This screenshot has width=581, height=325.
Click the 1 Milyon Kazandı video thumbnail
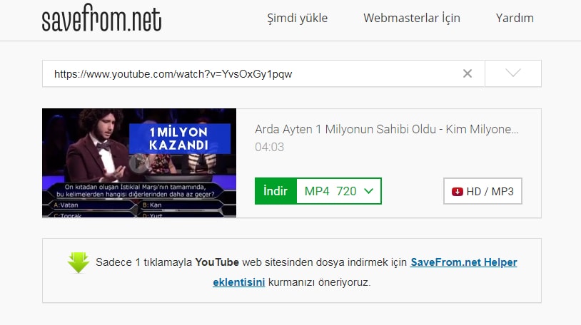click(139, 163)
